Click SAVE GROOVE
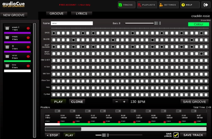 [x=194, y=102]
